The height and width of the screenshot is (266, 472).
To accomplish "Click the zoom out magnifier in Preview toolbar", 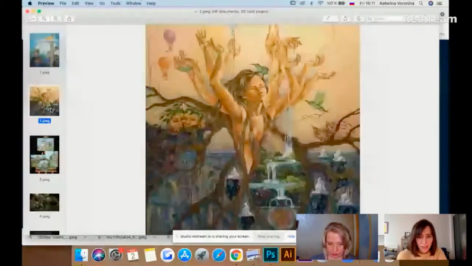I will coord(44,19).
